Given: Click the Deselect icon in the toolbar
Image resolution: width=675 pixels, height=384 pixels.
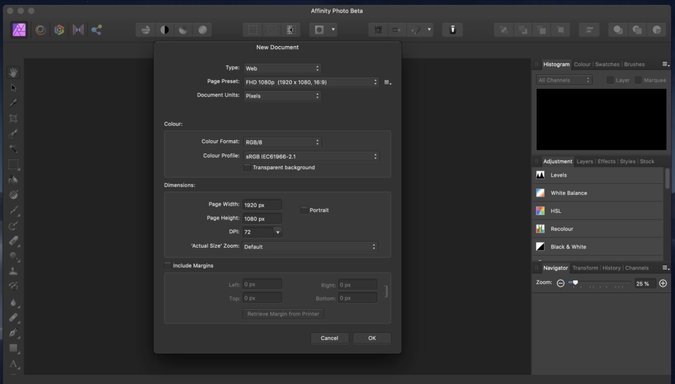Looking at the screenshot, I should click(272, 30).
